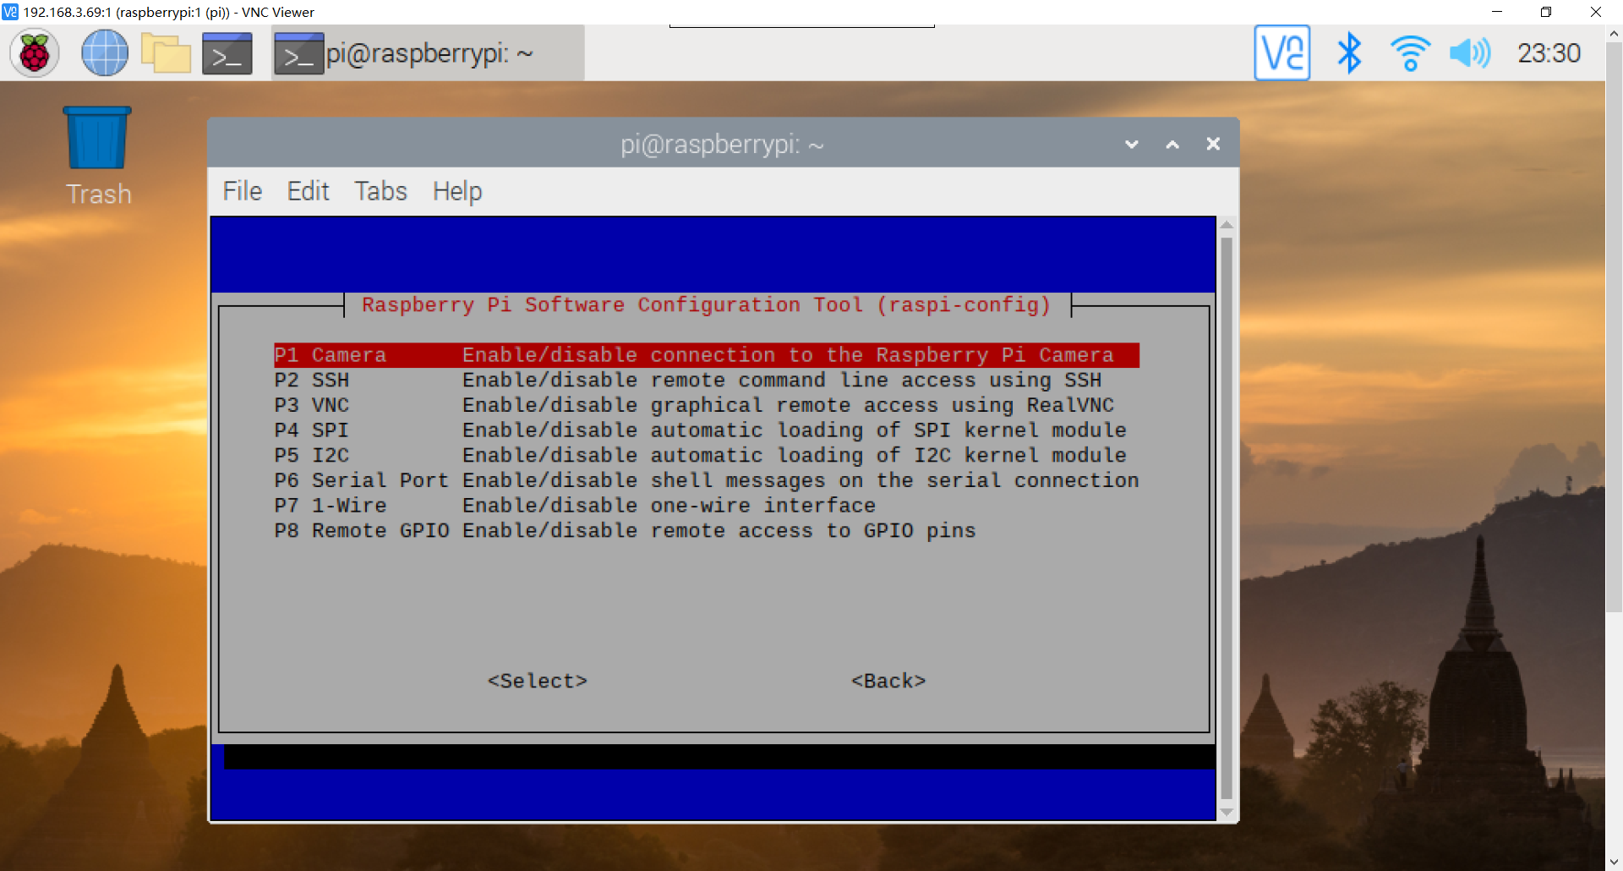Open the Edit menu in terminal
The width and height of the screenshot is (1623, 871).
coord(308,191)
